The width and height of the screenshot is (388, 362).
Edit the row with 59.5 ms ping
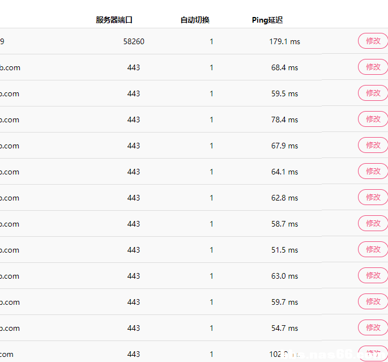coord(373,93)
